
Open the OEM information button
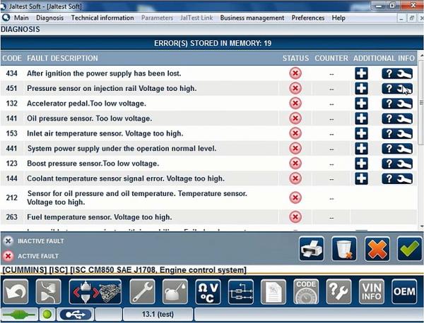[x=404, y=292]
